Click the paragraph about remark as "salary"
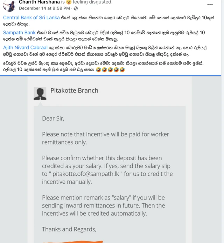The height and width of the screenshot is (243, 224). coord(103,205)
